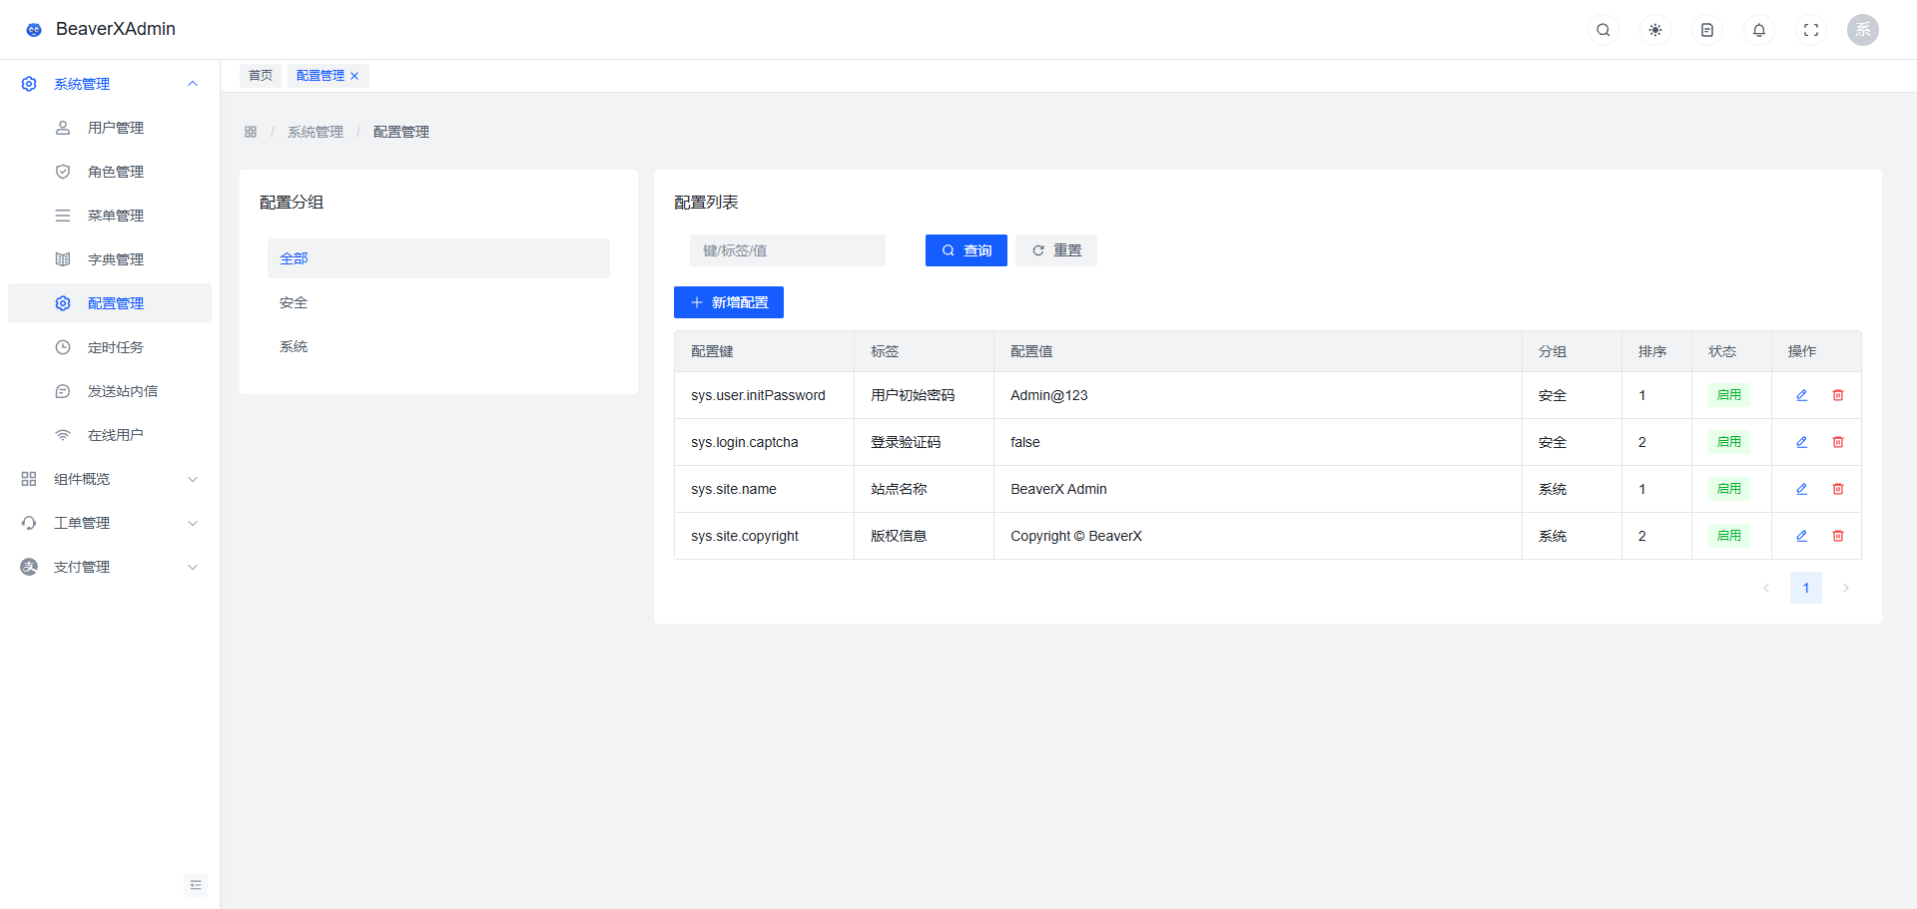Edit the sys.login.captcha config

[x=1802, y=442]
